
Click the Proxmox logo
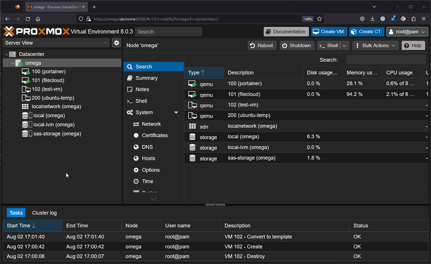pos(36,32)
